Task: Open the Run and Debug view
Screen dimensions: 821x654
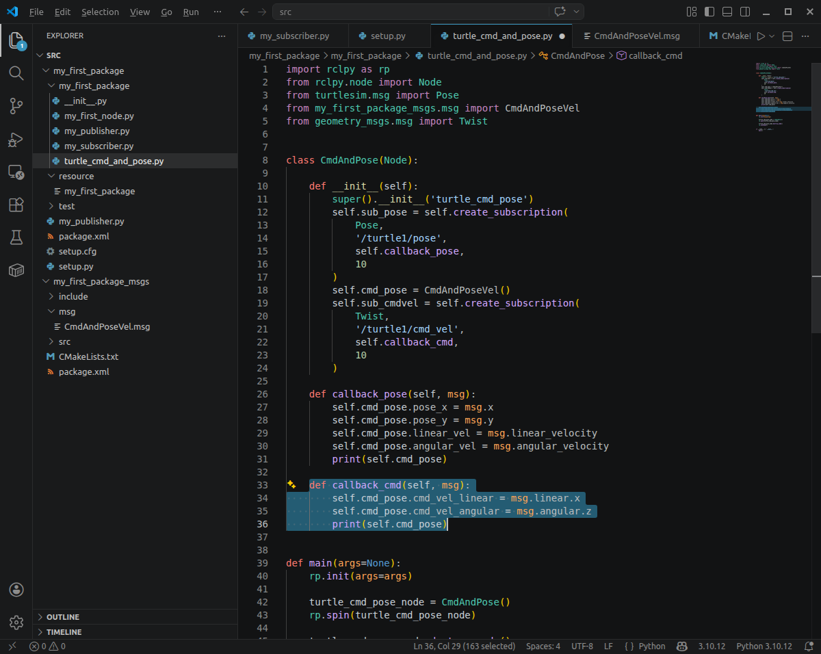Action: [16, 139]
